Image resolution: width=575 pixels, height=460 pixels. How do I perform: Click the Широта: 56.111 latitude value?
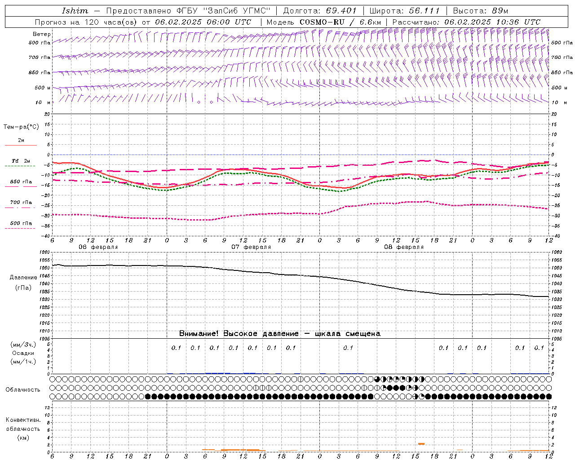point(404,11)
